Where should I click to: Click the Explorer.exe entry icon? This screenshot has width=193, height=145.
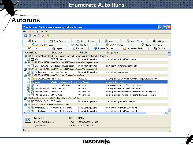(x=32, y=72)
